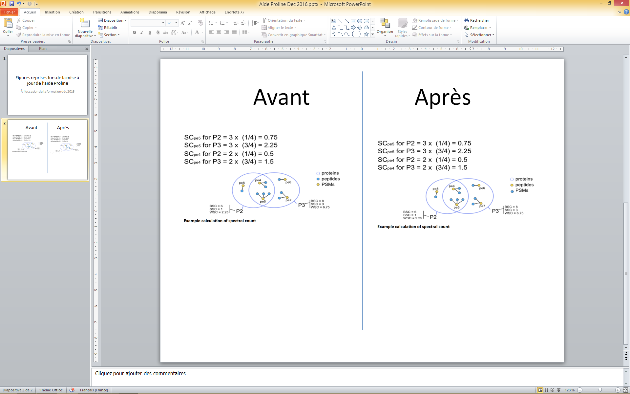Image resolution: width=630 pixels, height=394 pixels.
Task: Click Reproduire la mise en forme
Action: [43, 35]
